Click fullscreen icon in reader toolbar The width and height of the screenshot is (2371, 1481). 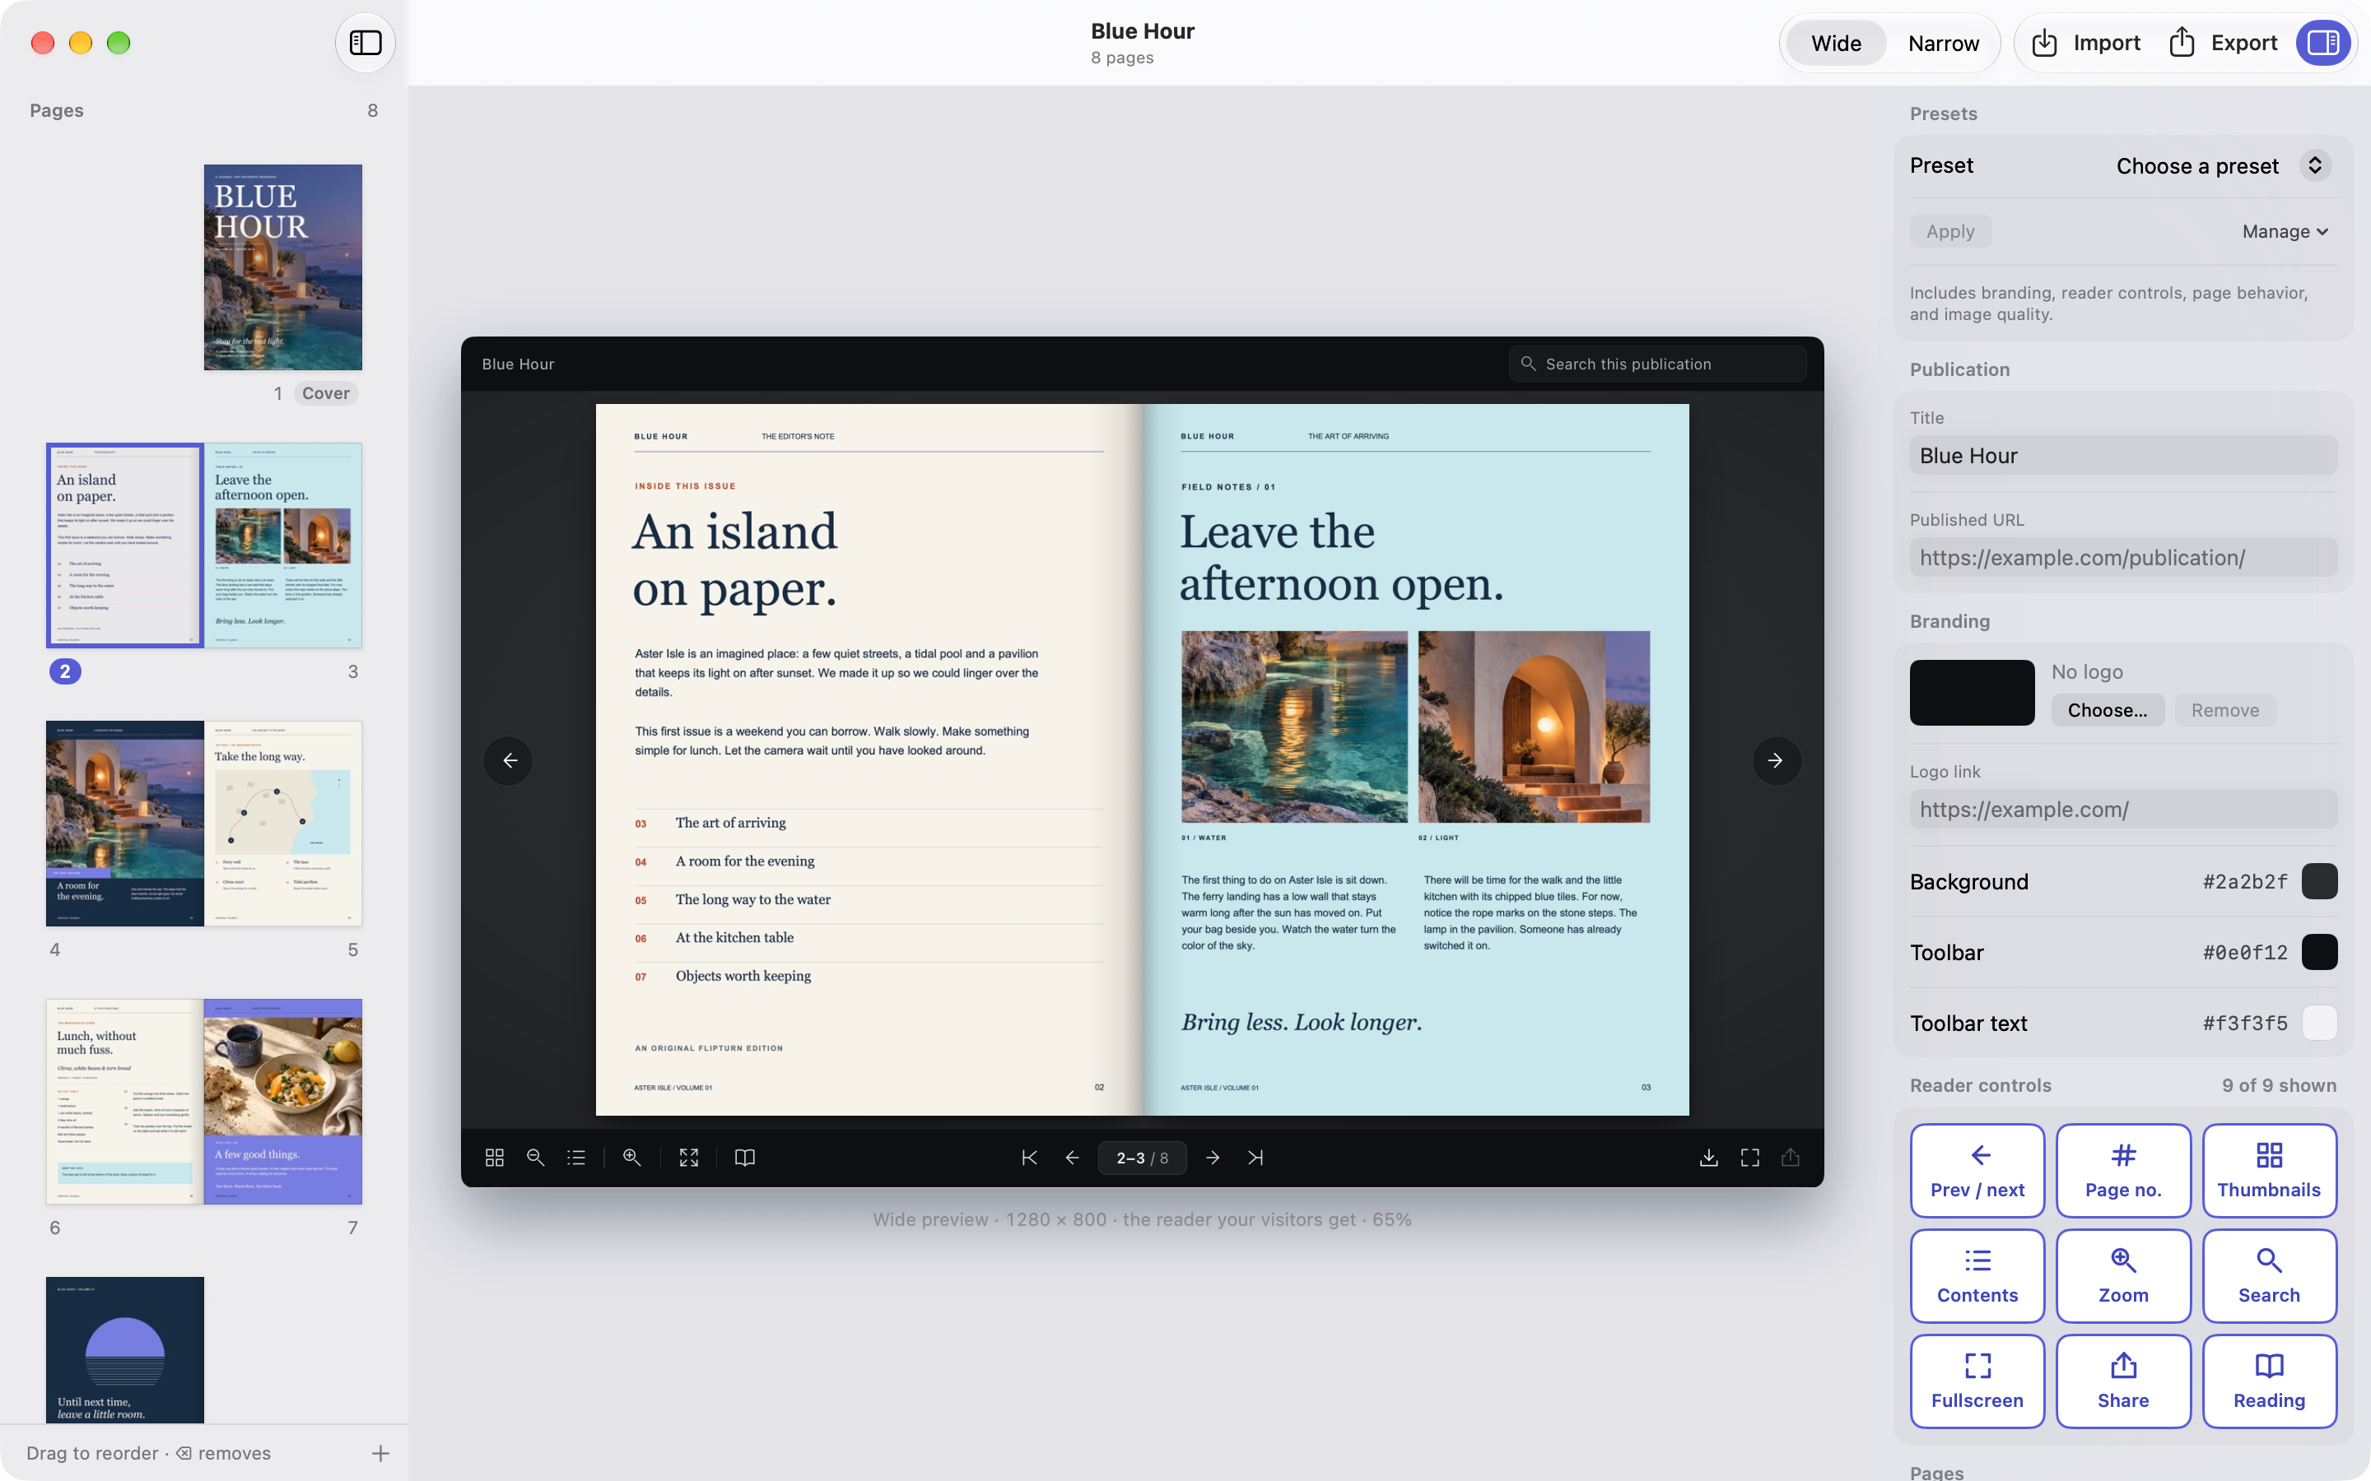pyautogui.click(x=1749, y=1158)
